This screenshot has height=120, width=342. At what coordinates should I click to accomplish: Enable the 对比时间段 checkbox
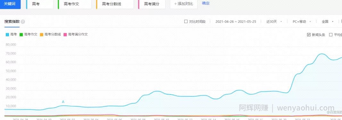(x=186, y=21)
